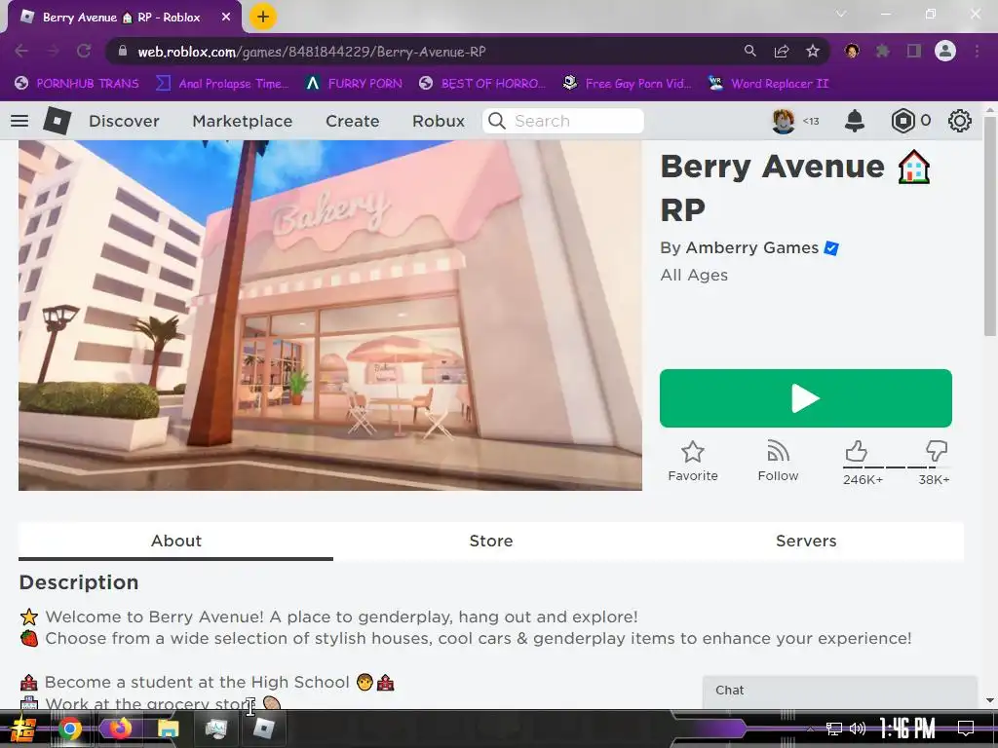This screenshot has width=998, height=748.
Task: Open the network tray icon
Action: 834,729
